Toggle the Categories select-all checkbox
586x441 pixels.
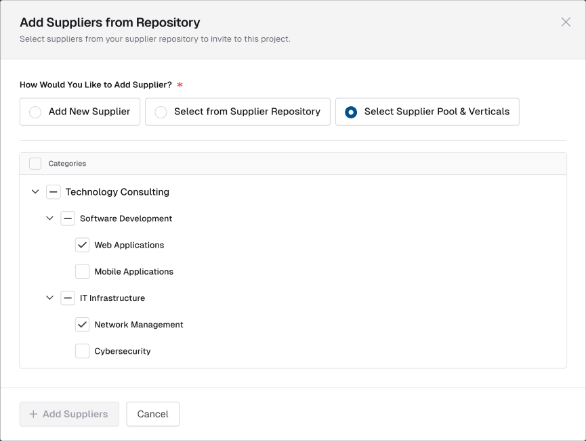coord(35,164)
